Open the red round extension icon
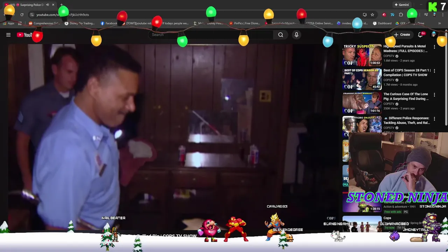The height and width of the screenshot is (252, 448). pos(384,15)
